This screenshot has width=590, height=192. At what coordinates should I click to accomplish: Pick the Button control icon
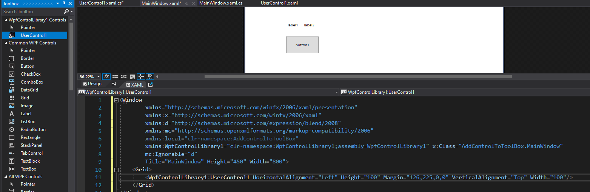pyautogui.click(x=12, y=66)
